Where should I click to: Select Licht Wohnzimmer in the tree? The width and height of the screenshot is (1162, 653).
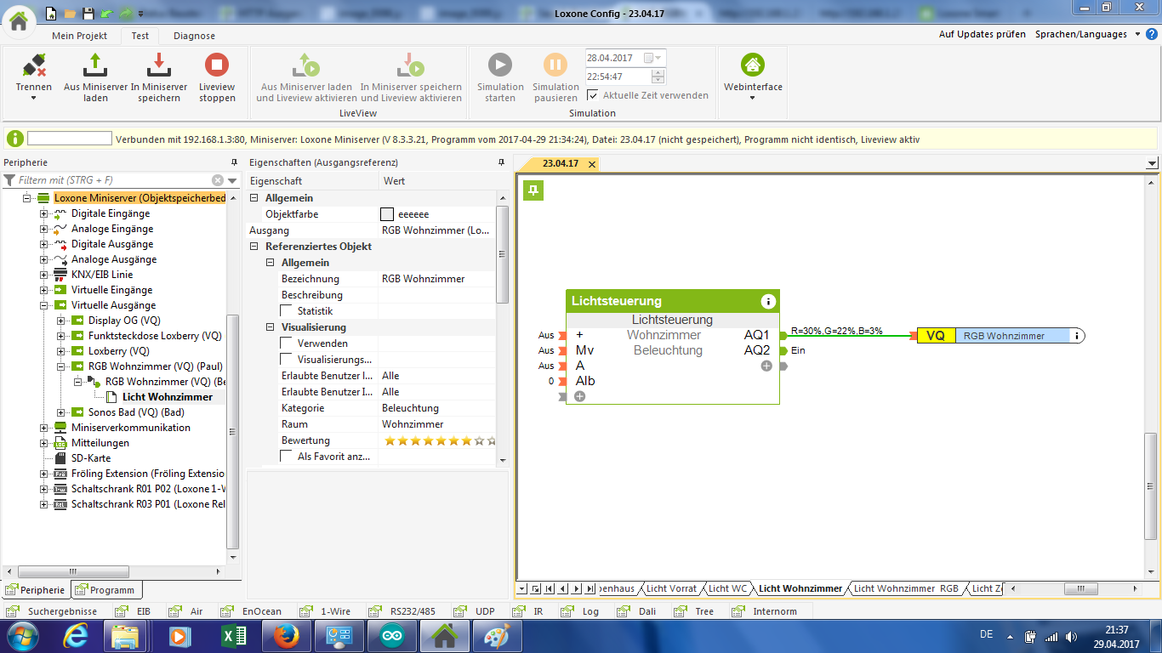pyautogui.click(x=168, y=397)
